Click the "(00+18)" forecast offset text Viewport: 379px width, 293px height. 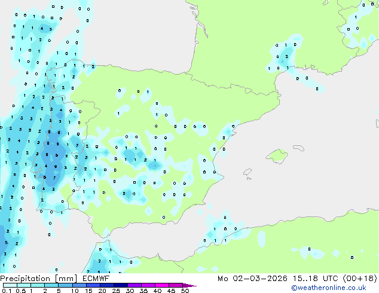(360, 279)
